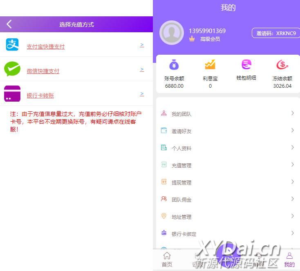
Task: Open 团队佣金 menu entry
Action: click(x=228, y=199)
